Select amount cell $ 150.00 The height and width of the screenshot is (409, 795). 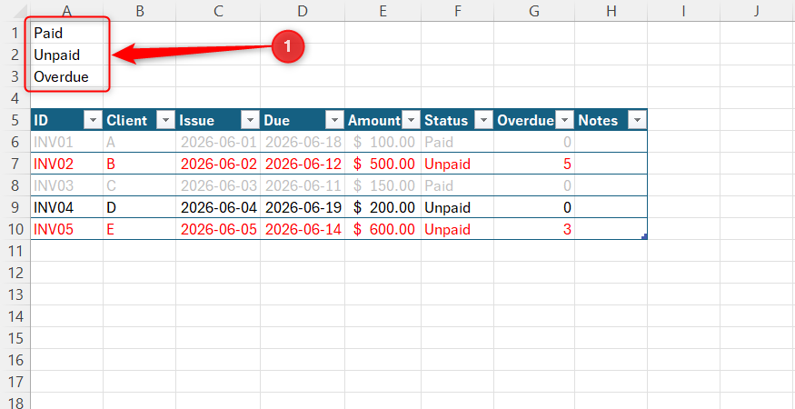(383, 185)
